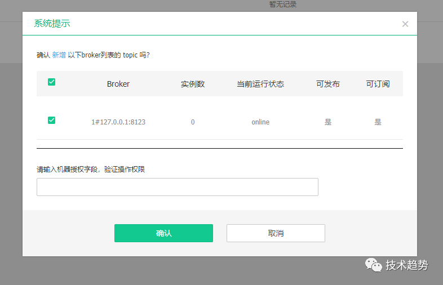Click the blue 新增 text in prompt

(x=59, y=55)
